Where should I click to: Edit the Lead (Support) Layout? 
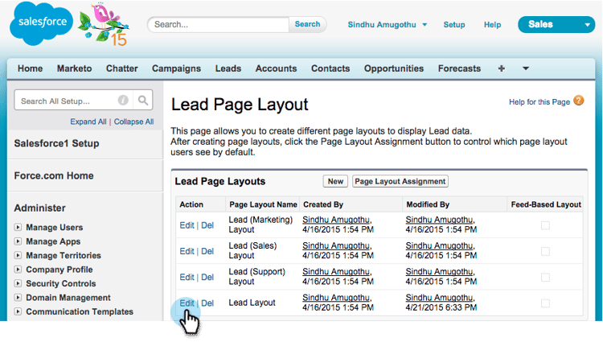point(187,277)
